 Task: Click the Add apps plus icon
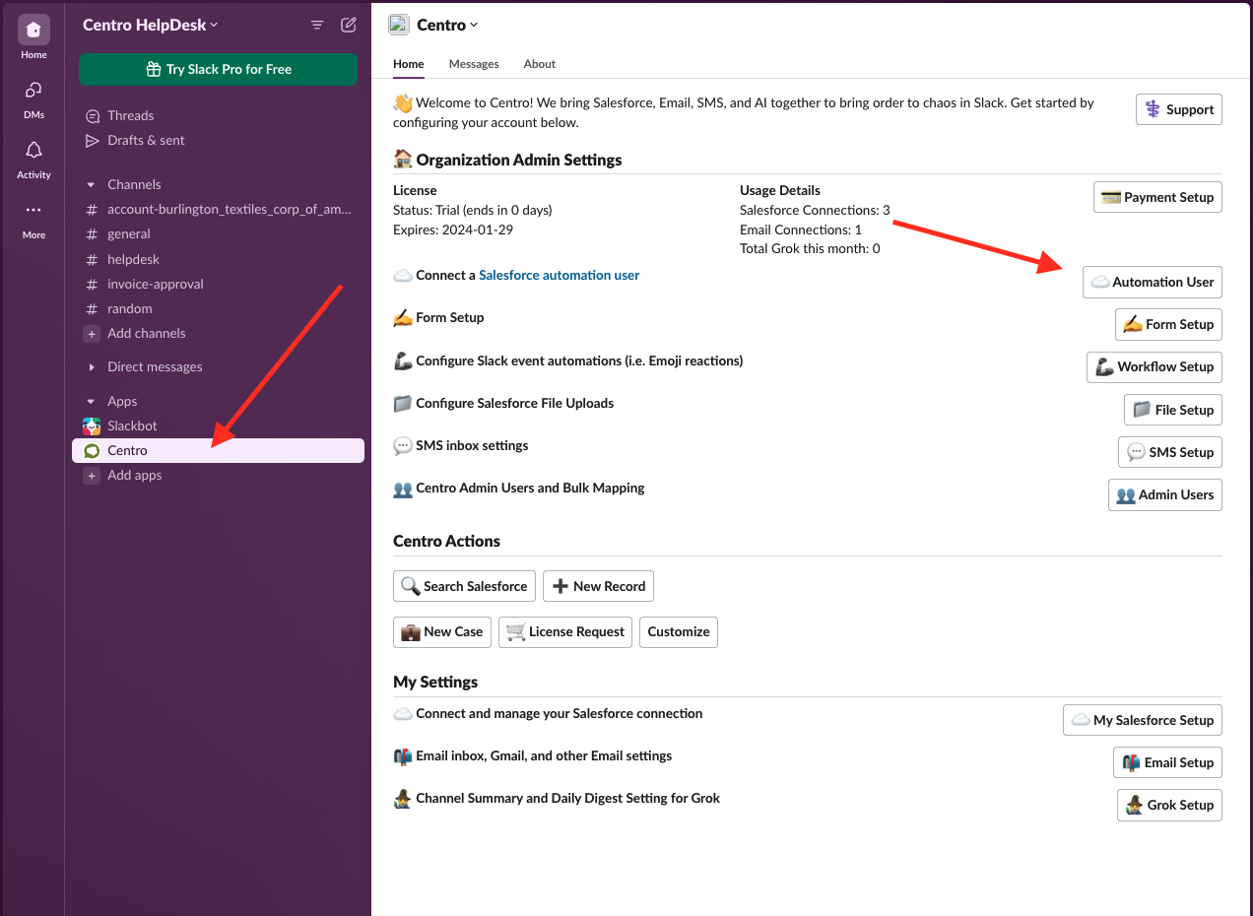pos(91,475)
